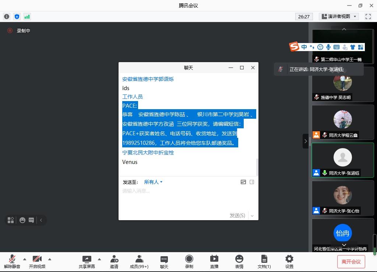Open send options arrow next to 发送(S)

[252, 216]
